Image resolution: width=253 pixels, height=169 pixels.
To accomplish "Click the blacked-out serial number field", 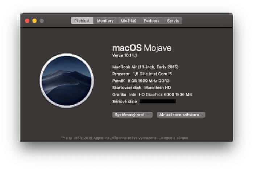I will coord(158,101).
